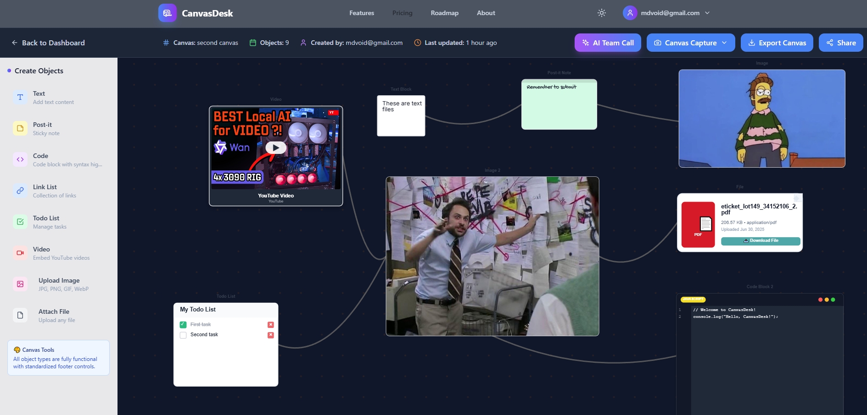Click the eticket_lot149 PDF file name

click(x=759, y=209)
